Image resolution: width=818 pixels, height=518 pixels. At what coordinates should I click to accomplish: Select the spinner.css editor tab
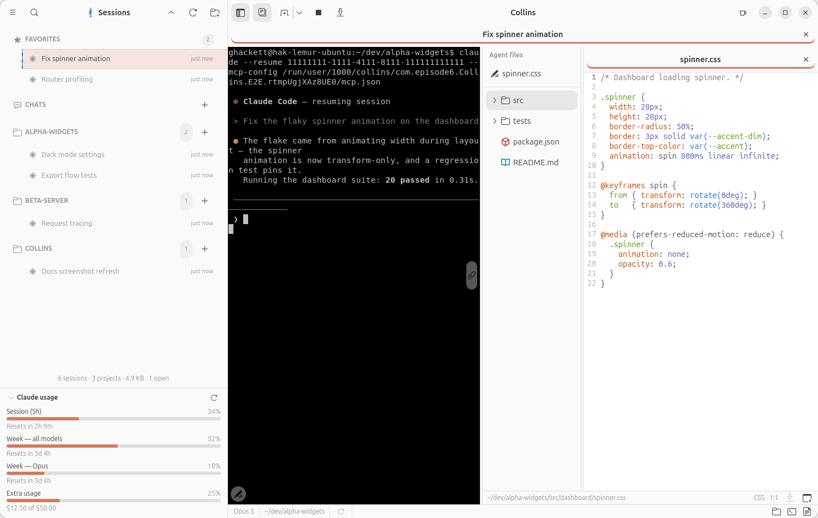coord(700,59)
